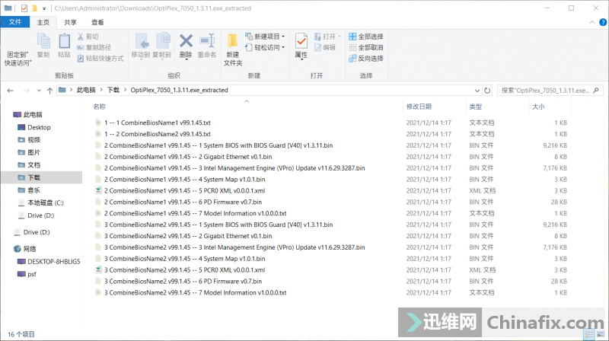Click the Help question mark icon
The image size is (609, 341).
(x=603, y=23)
